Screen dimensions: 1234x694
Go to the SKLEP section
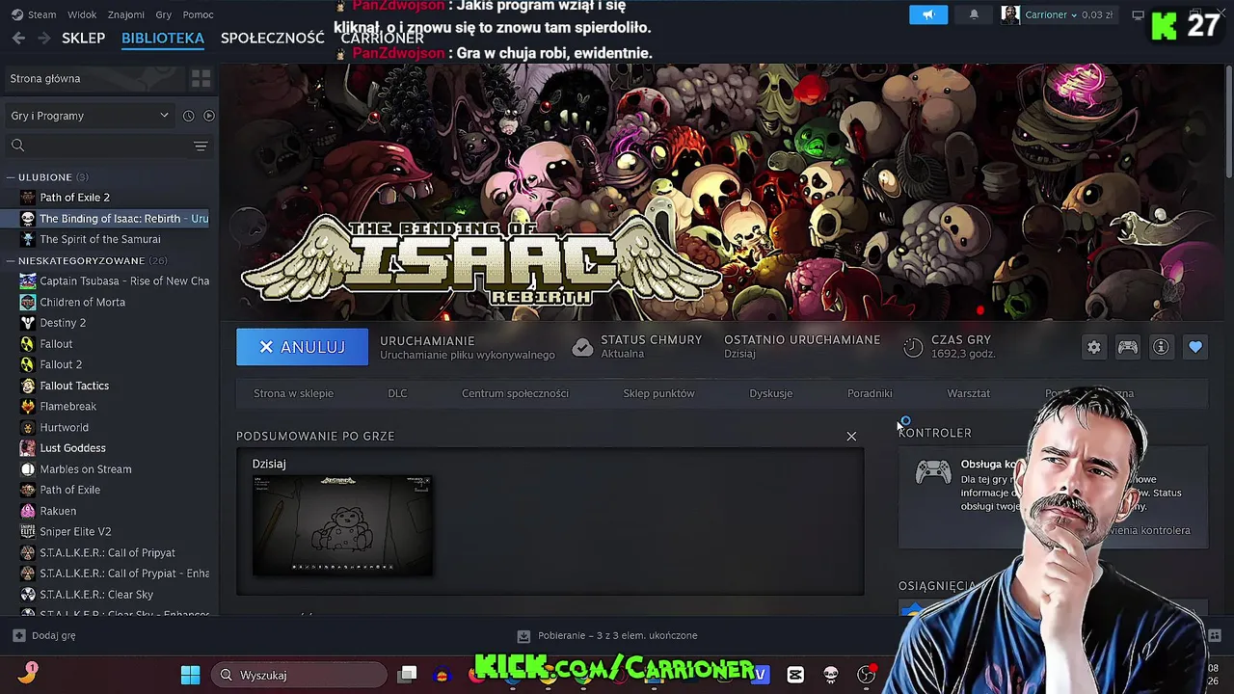(x=83, y=38)
